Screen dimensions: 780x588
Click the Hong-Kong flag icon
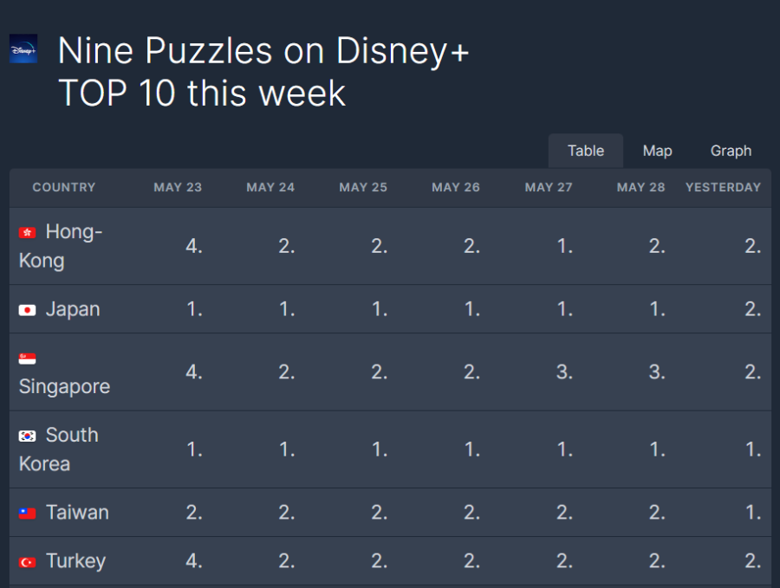tap(28, 233)
